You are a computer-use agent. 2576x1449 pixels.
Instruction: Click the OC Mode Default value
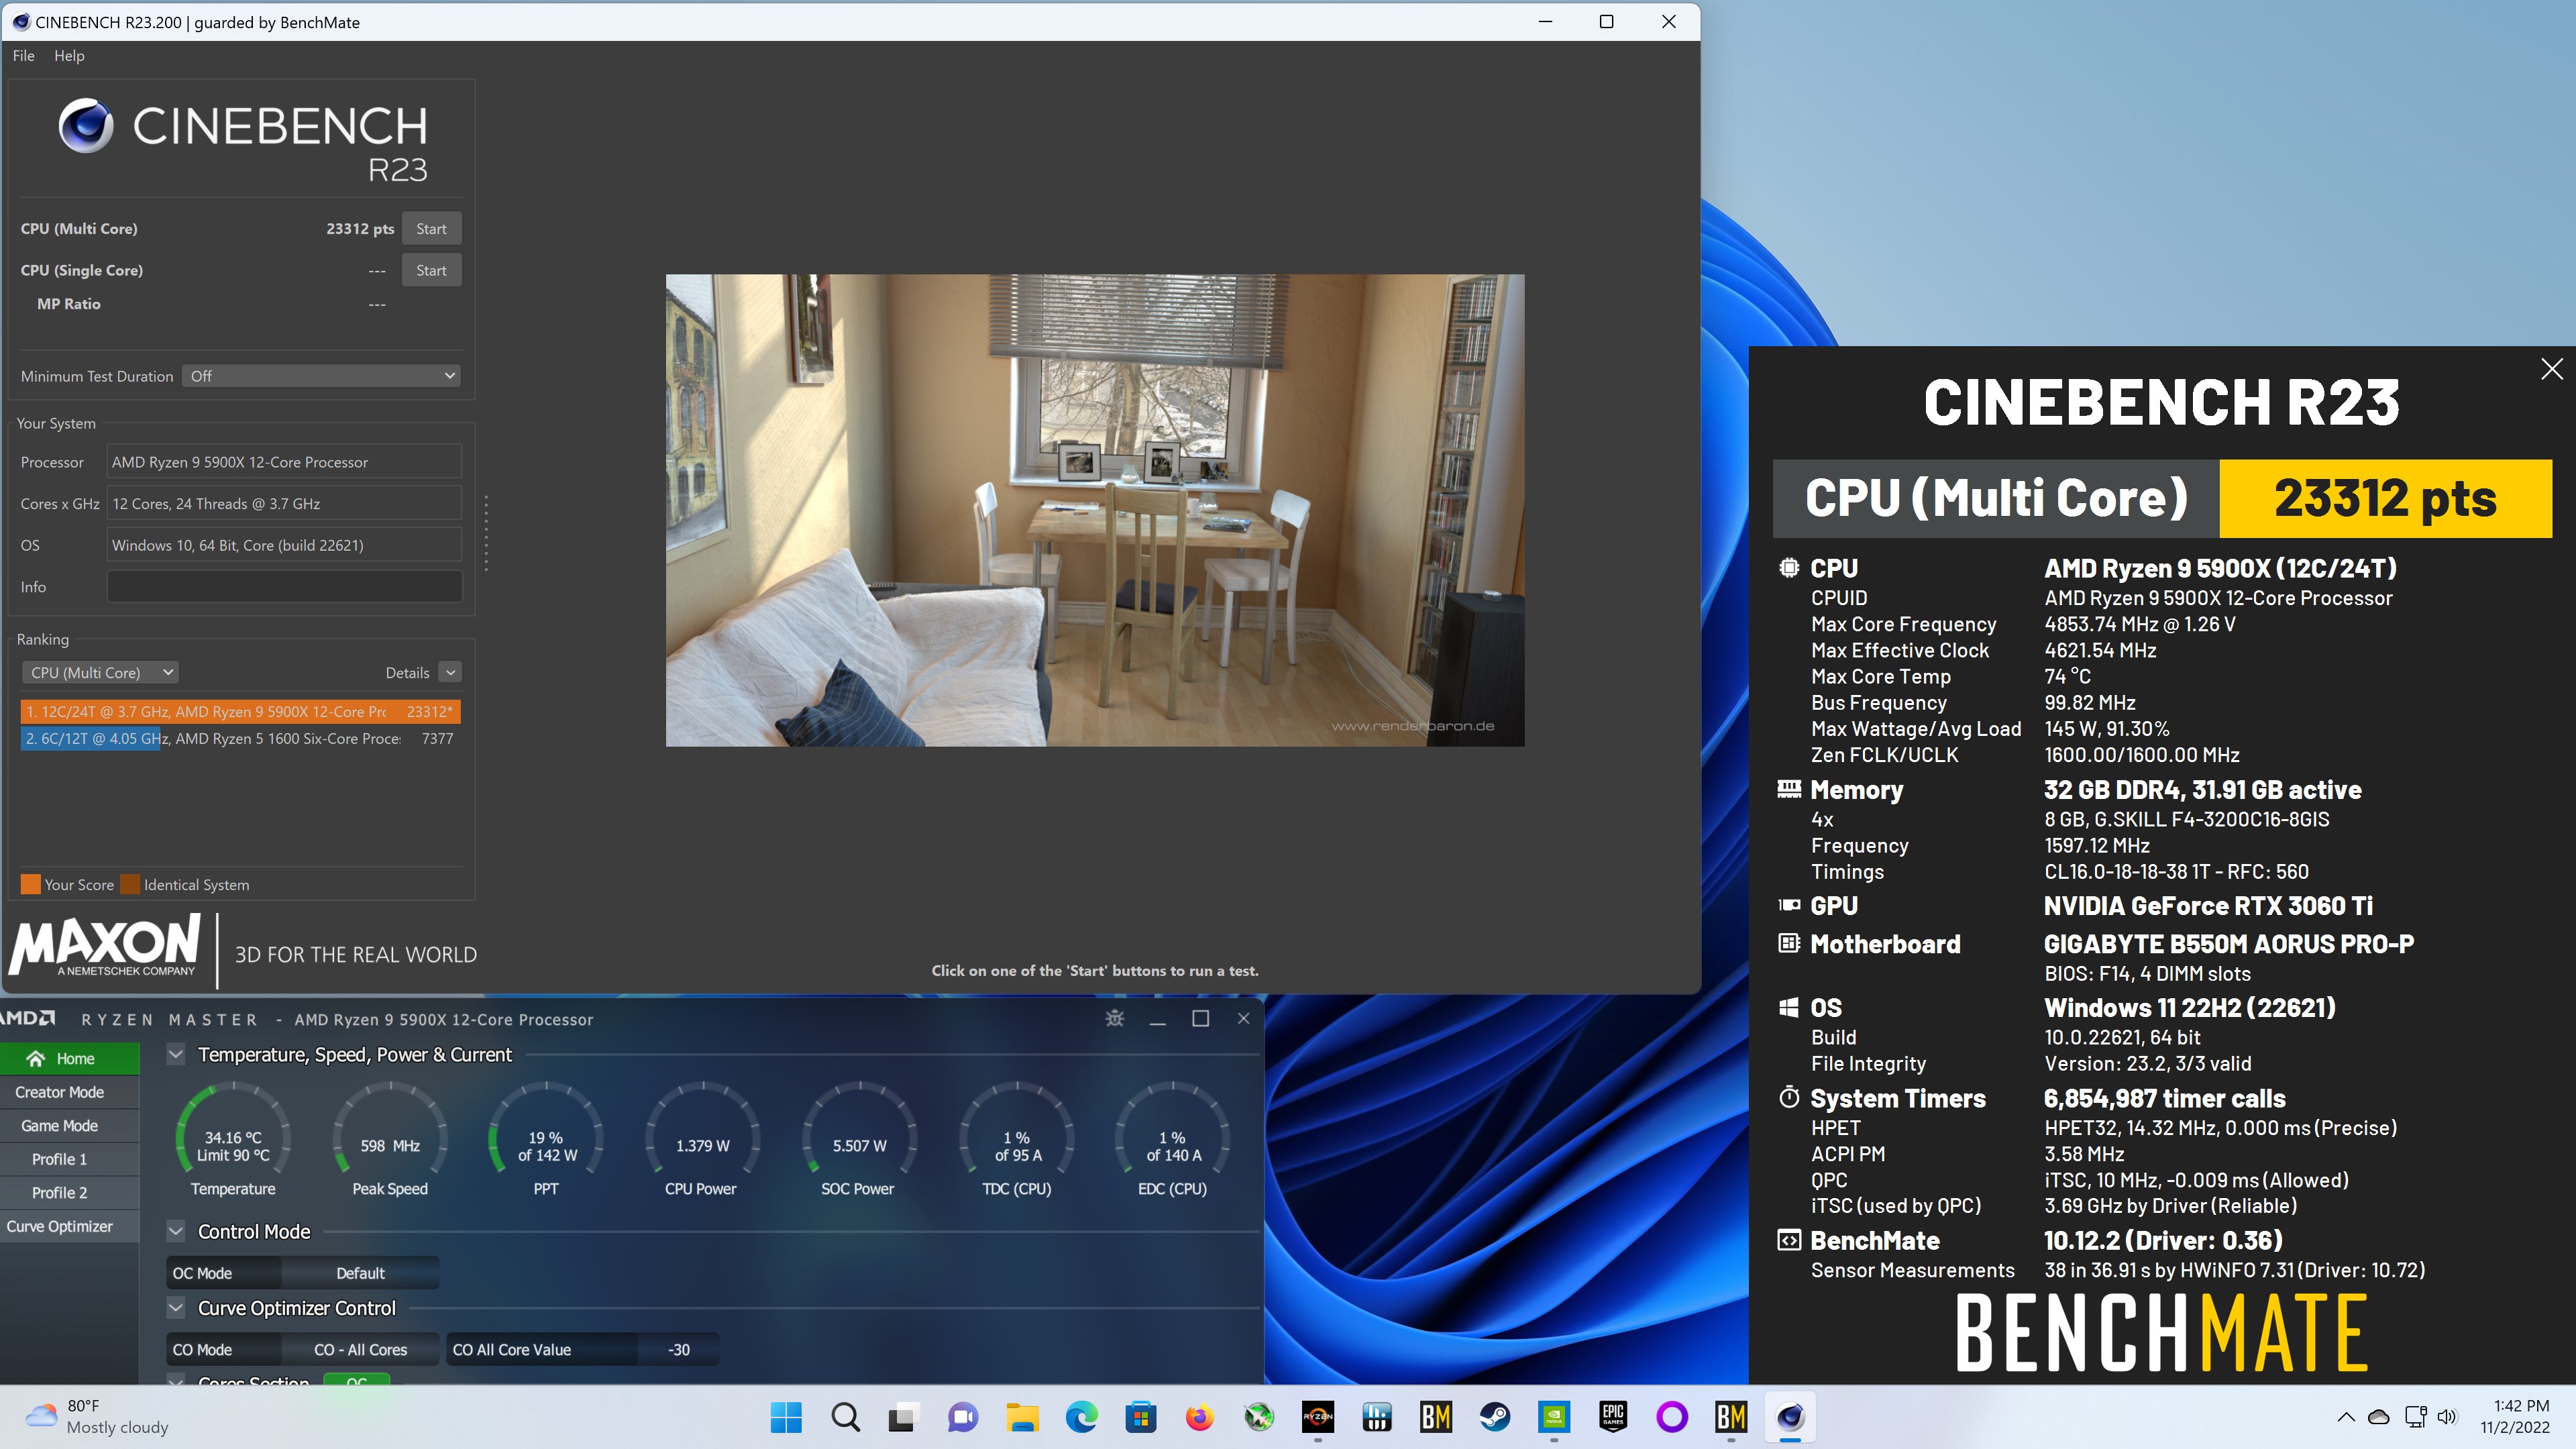pyautogui.click(x=360, y=1273)
